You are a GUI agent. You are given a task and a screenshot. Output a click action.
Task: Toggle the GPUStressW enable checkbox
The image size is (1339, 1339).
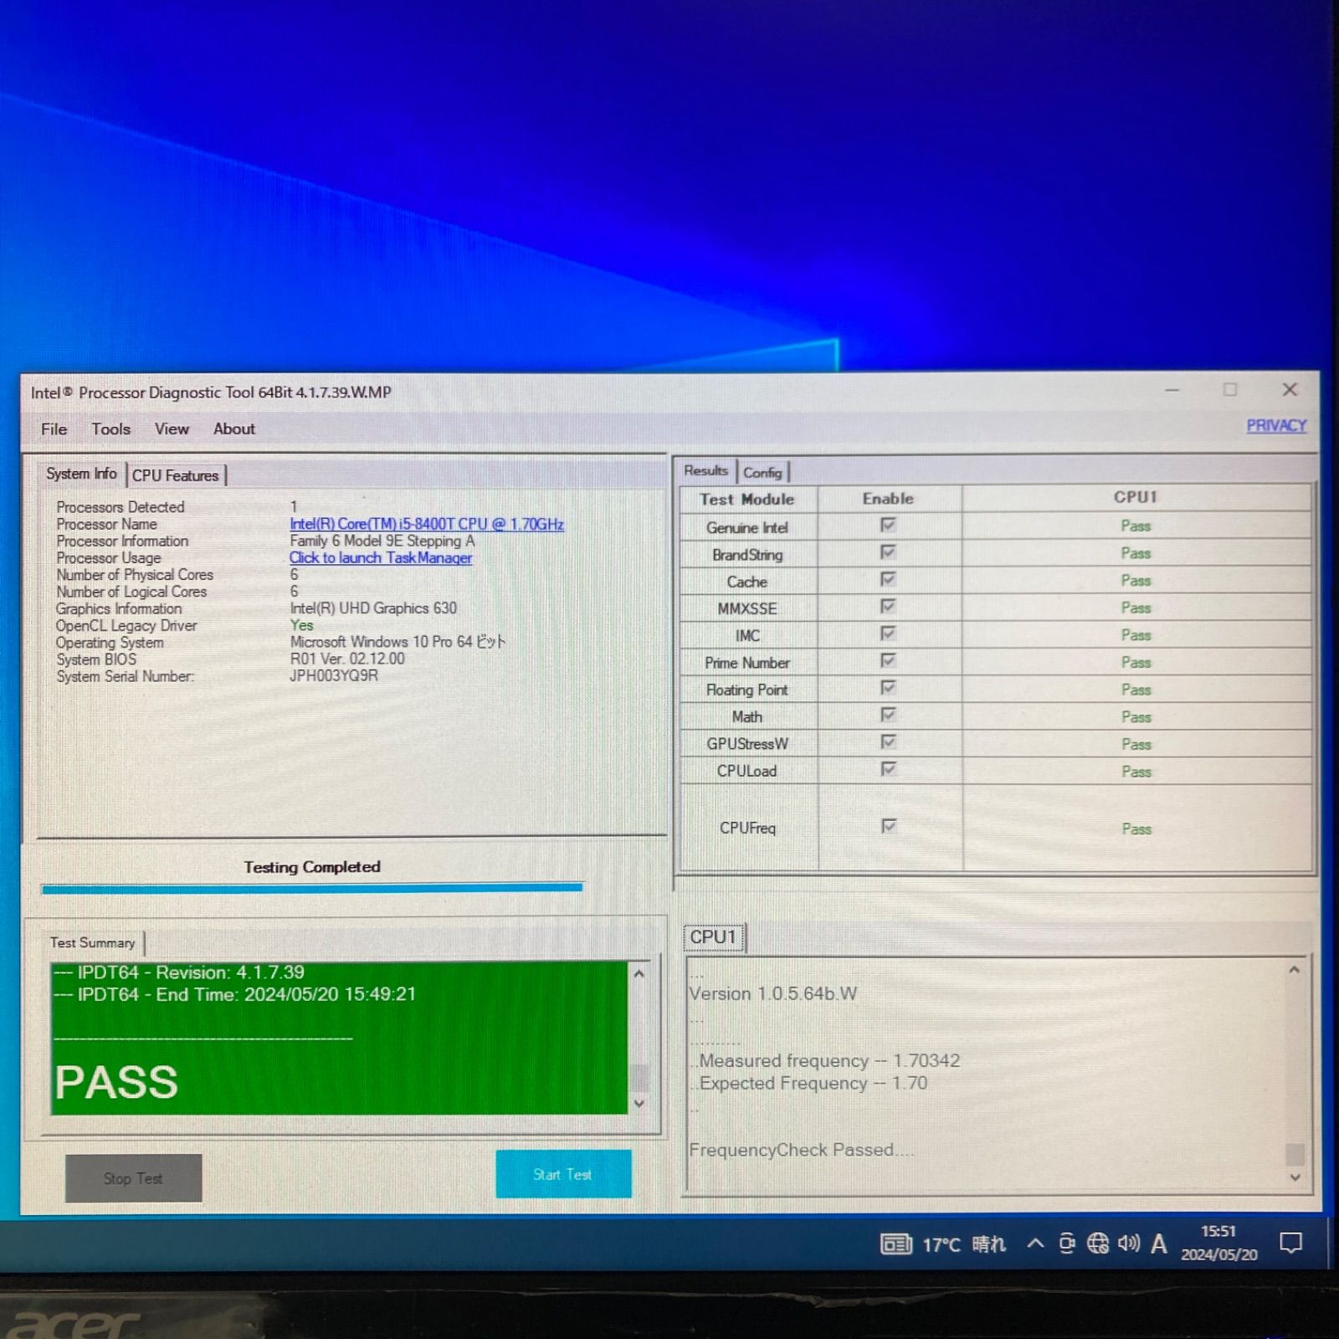pyautogui.click(x=888, y=741)
